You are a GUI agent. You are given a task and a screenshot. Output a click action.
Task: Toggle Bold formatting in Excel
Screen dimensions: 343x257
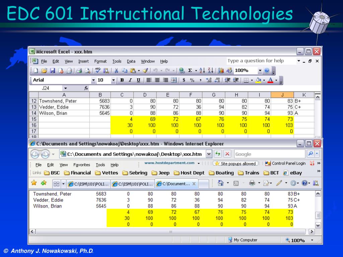122,80
